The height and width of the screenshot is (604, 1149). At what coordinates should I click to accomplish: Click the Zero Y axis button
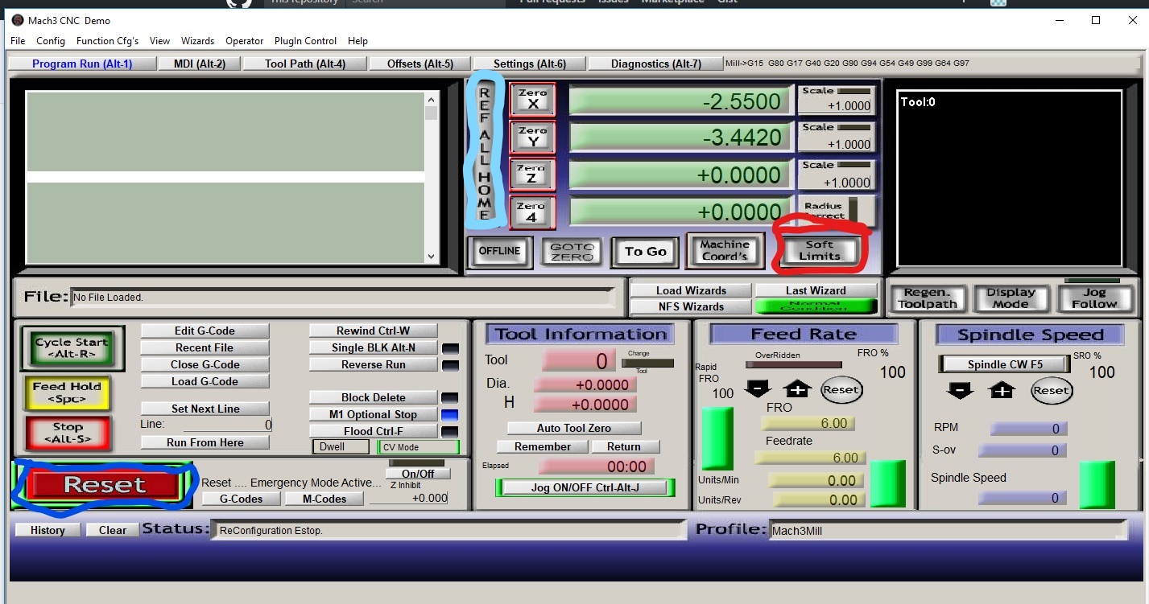click(532, 138)
